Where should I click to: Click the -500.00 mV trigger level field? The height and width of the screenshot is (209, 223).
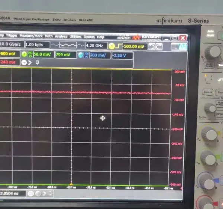click(x=135, y=46)
